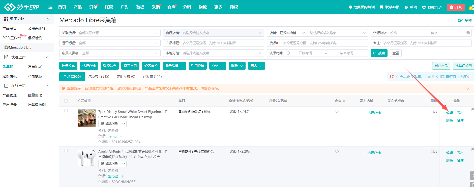Click the 产品标题 input field
This screenshot has width=474, height=187.
(222, 43)
